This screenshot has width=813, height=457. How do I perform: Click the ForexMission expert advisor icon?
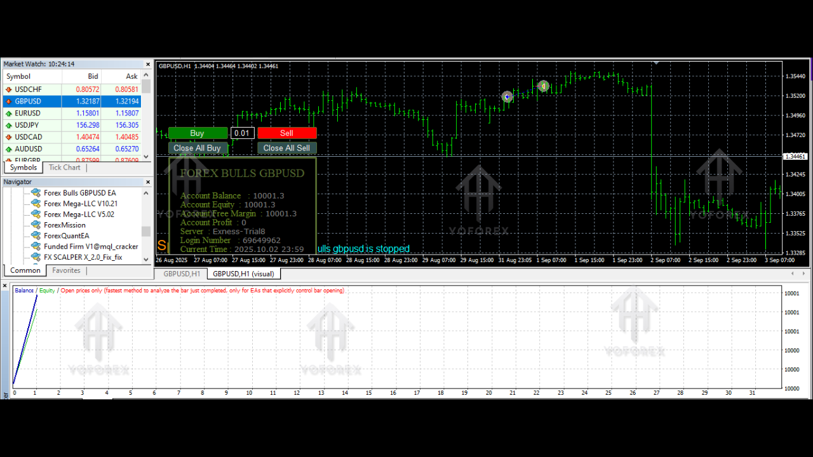tap(37, 225)
